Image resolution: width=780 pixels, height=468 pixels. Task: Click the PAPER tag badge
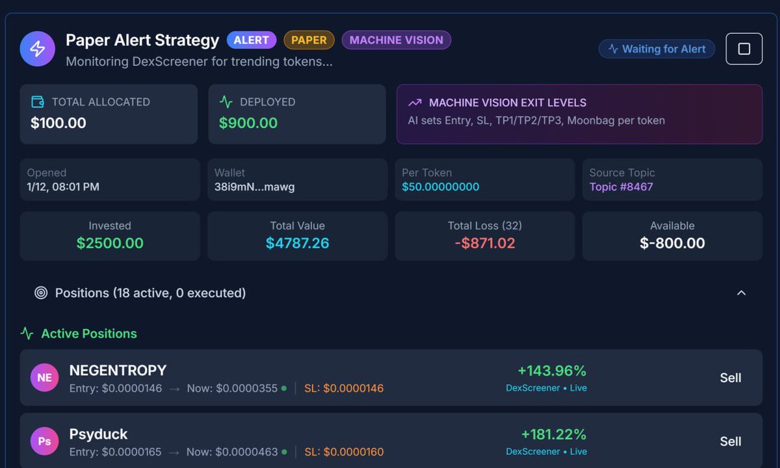pyautogui.click(x=309, y=40)
